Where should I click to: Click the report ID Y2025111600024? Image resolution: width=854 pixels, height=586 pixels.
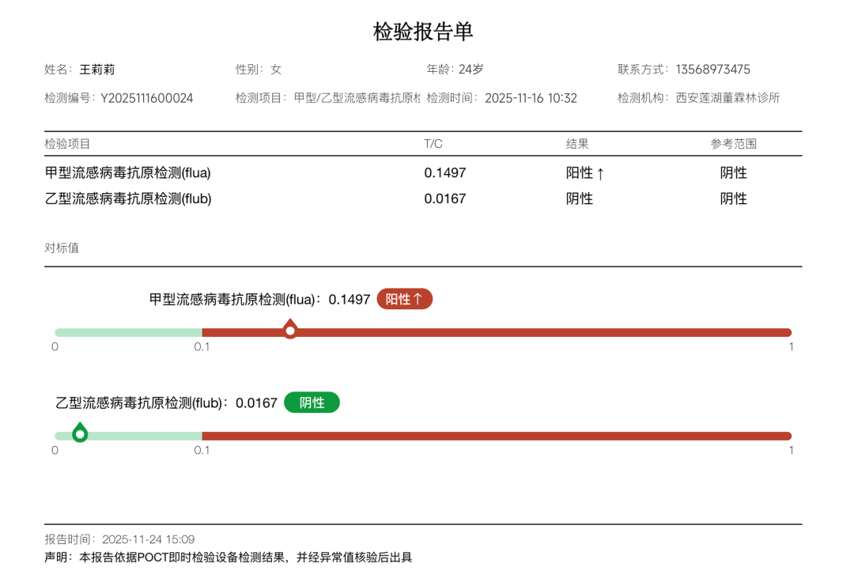147,99
